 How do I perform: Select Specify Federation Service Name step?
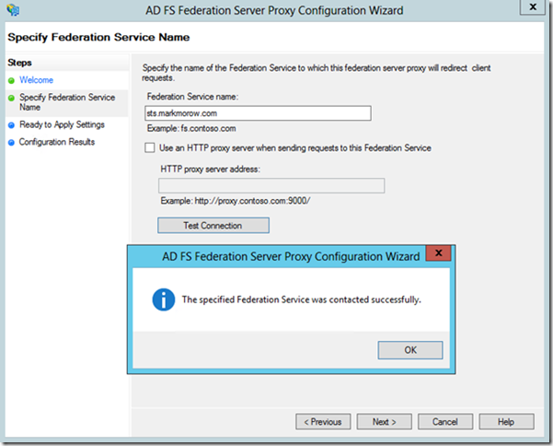coord(67,102)
